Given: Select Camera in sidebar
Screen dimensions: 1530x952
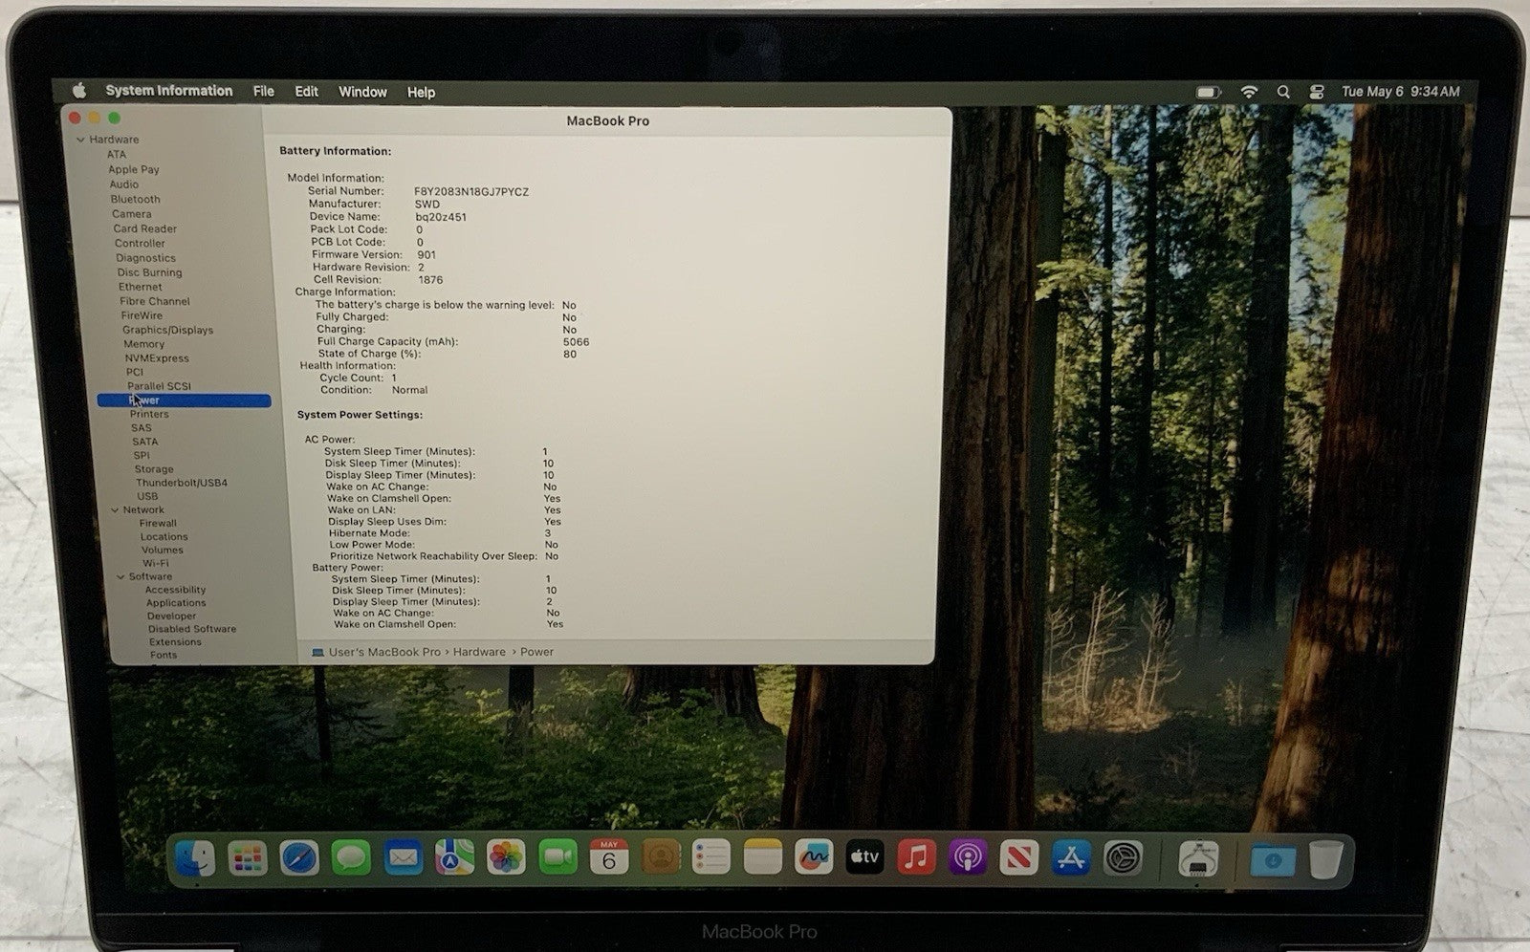Looking at the screenshot, I should pos(131,214).
